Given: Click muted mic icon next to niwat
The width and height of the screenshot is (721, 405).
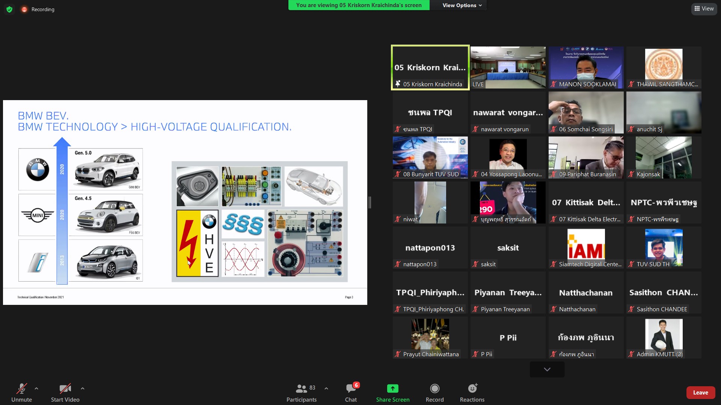Looking at the screenshot, I should pyautogui.click(x=398, y=219).
